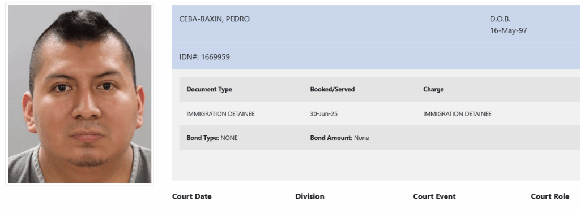Click the Bond Amount: None field
Viewport: 580px width, 210px height.
click(339, 138)
